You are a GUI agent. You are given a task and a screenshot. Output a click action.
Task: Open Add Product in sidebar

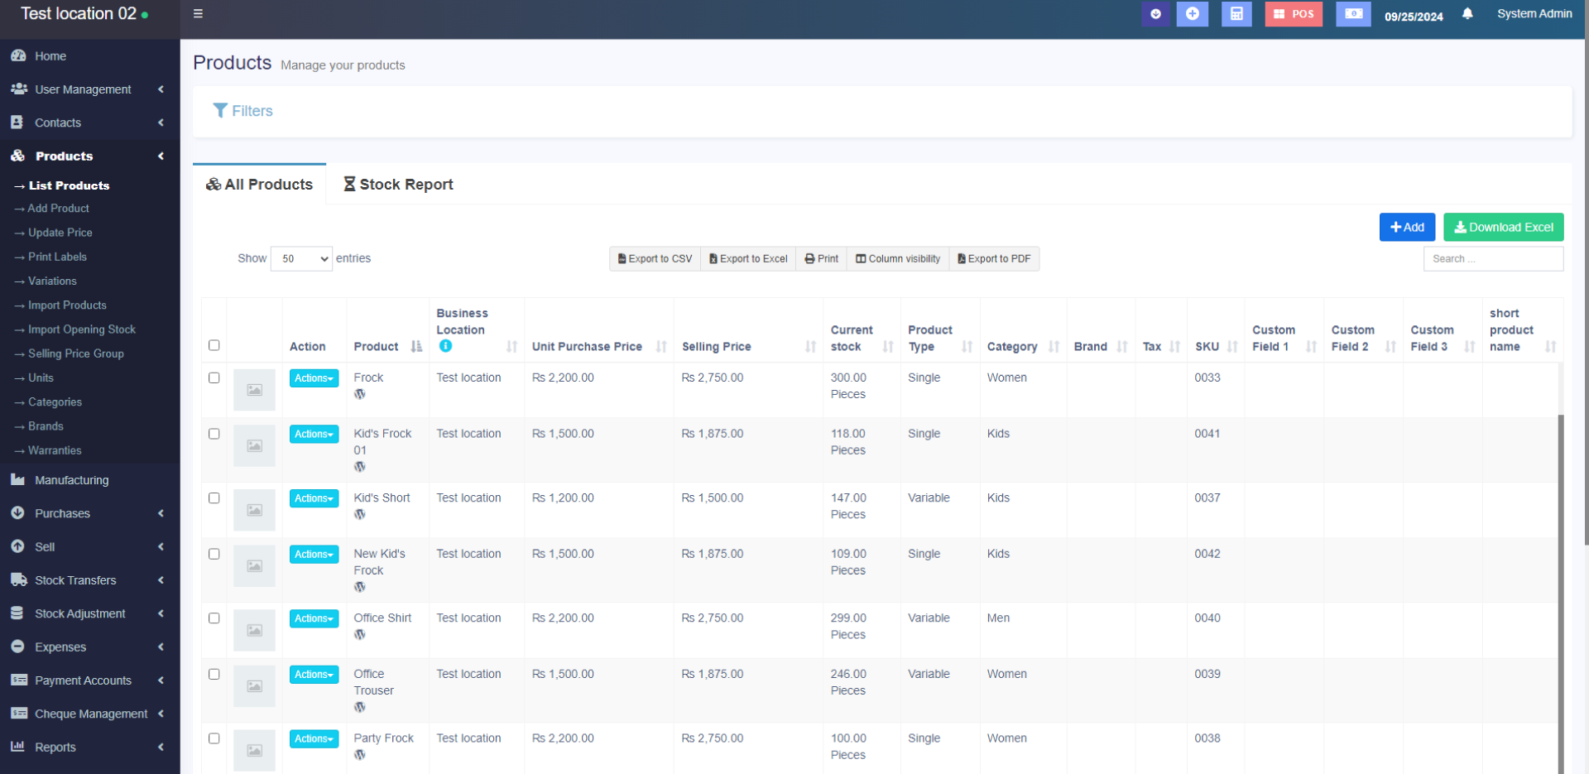(58, 209)
